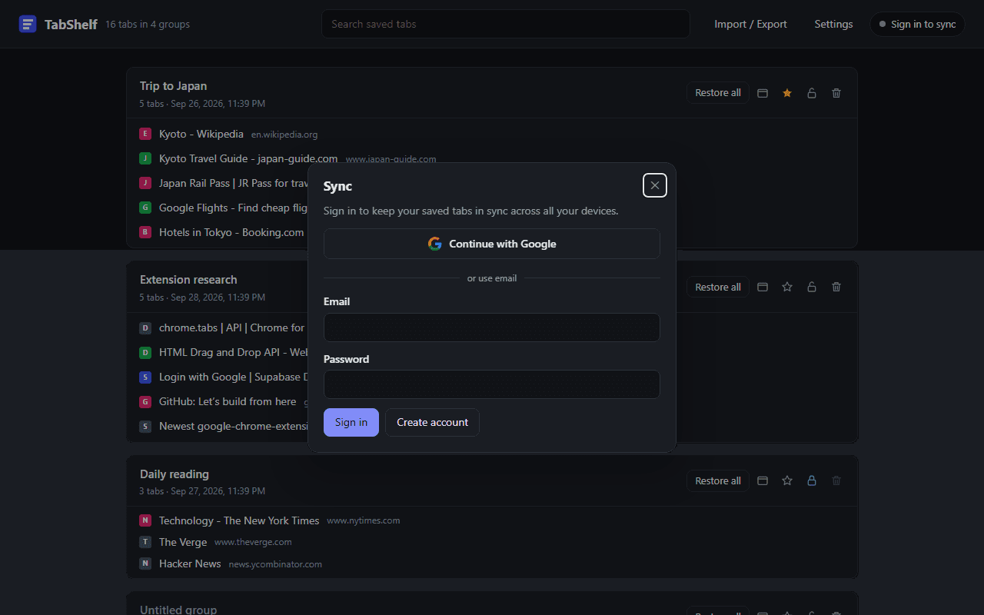Click the Daily reading group title
This screenshot has height=615, width=984.
(175, 474)
